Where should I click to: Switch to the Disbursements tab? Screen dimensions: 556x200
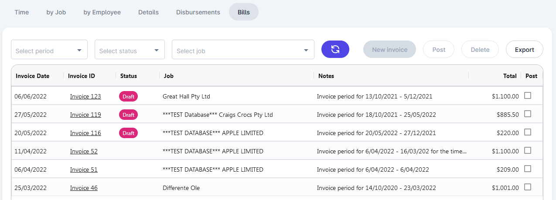click(198, 12)
